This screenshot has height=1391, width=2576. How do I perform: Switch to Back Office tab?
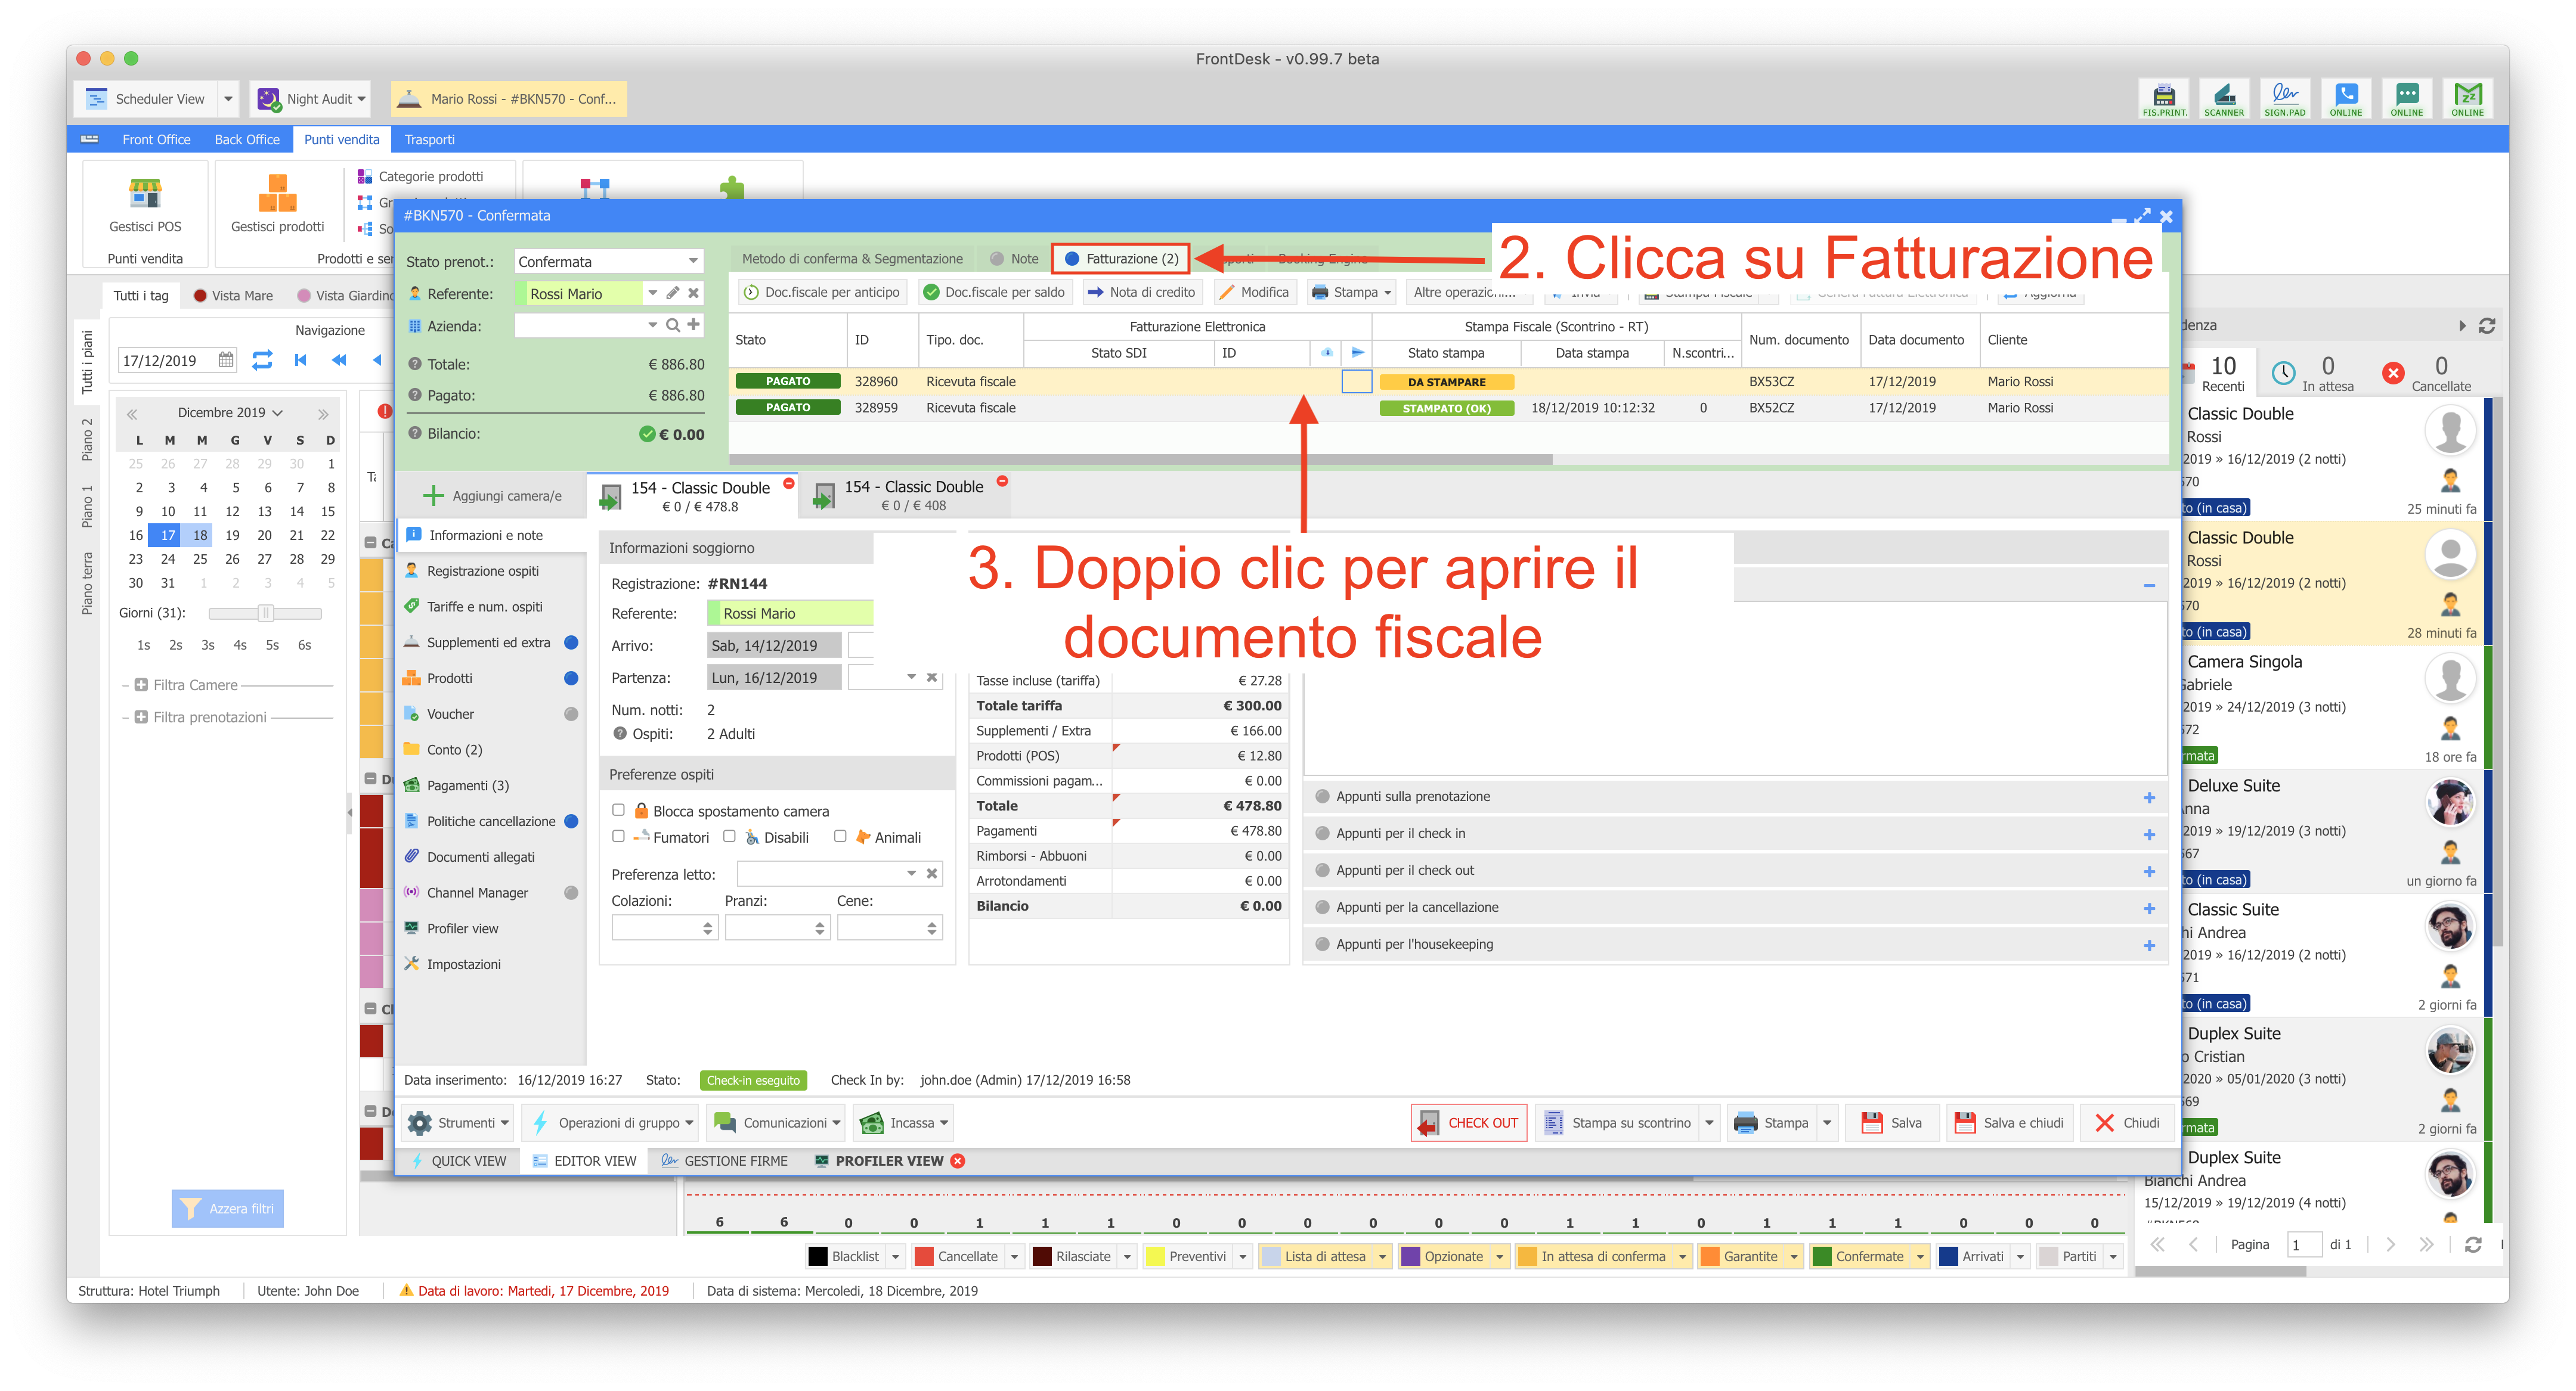click(x=247, y=139)
